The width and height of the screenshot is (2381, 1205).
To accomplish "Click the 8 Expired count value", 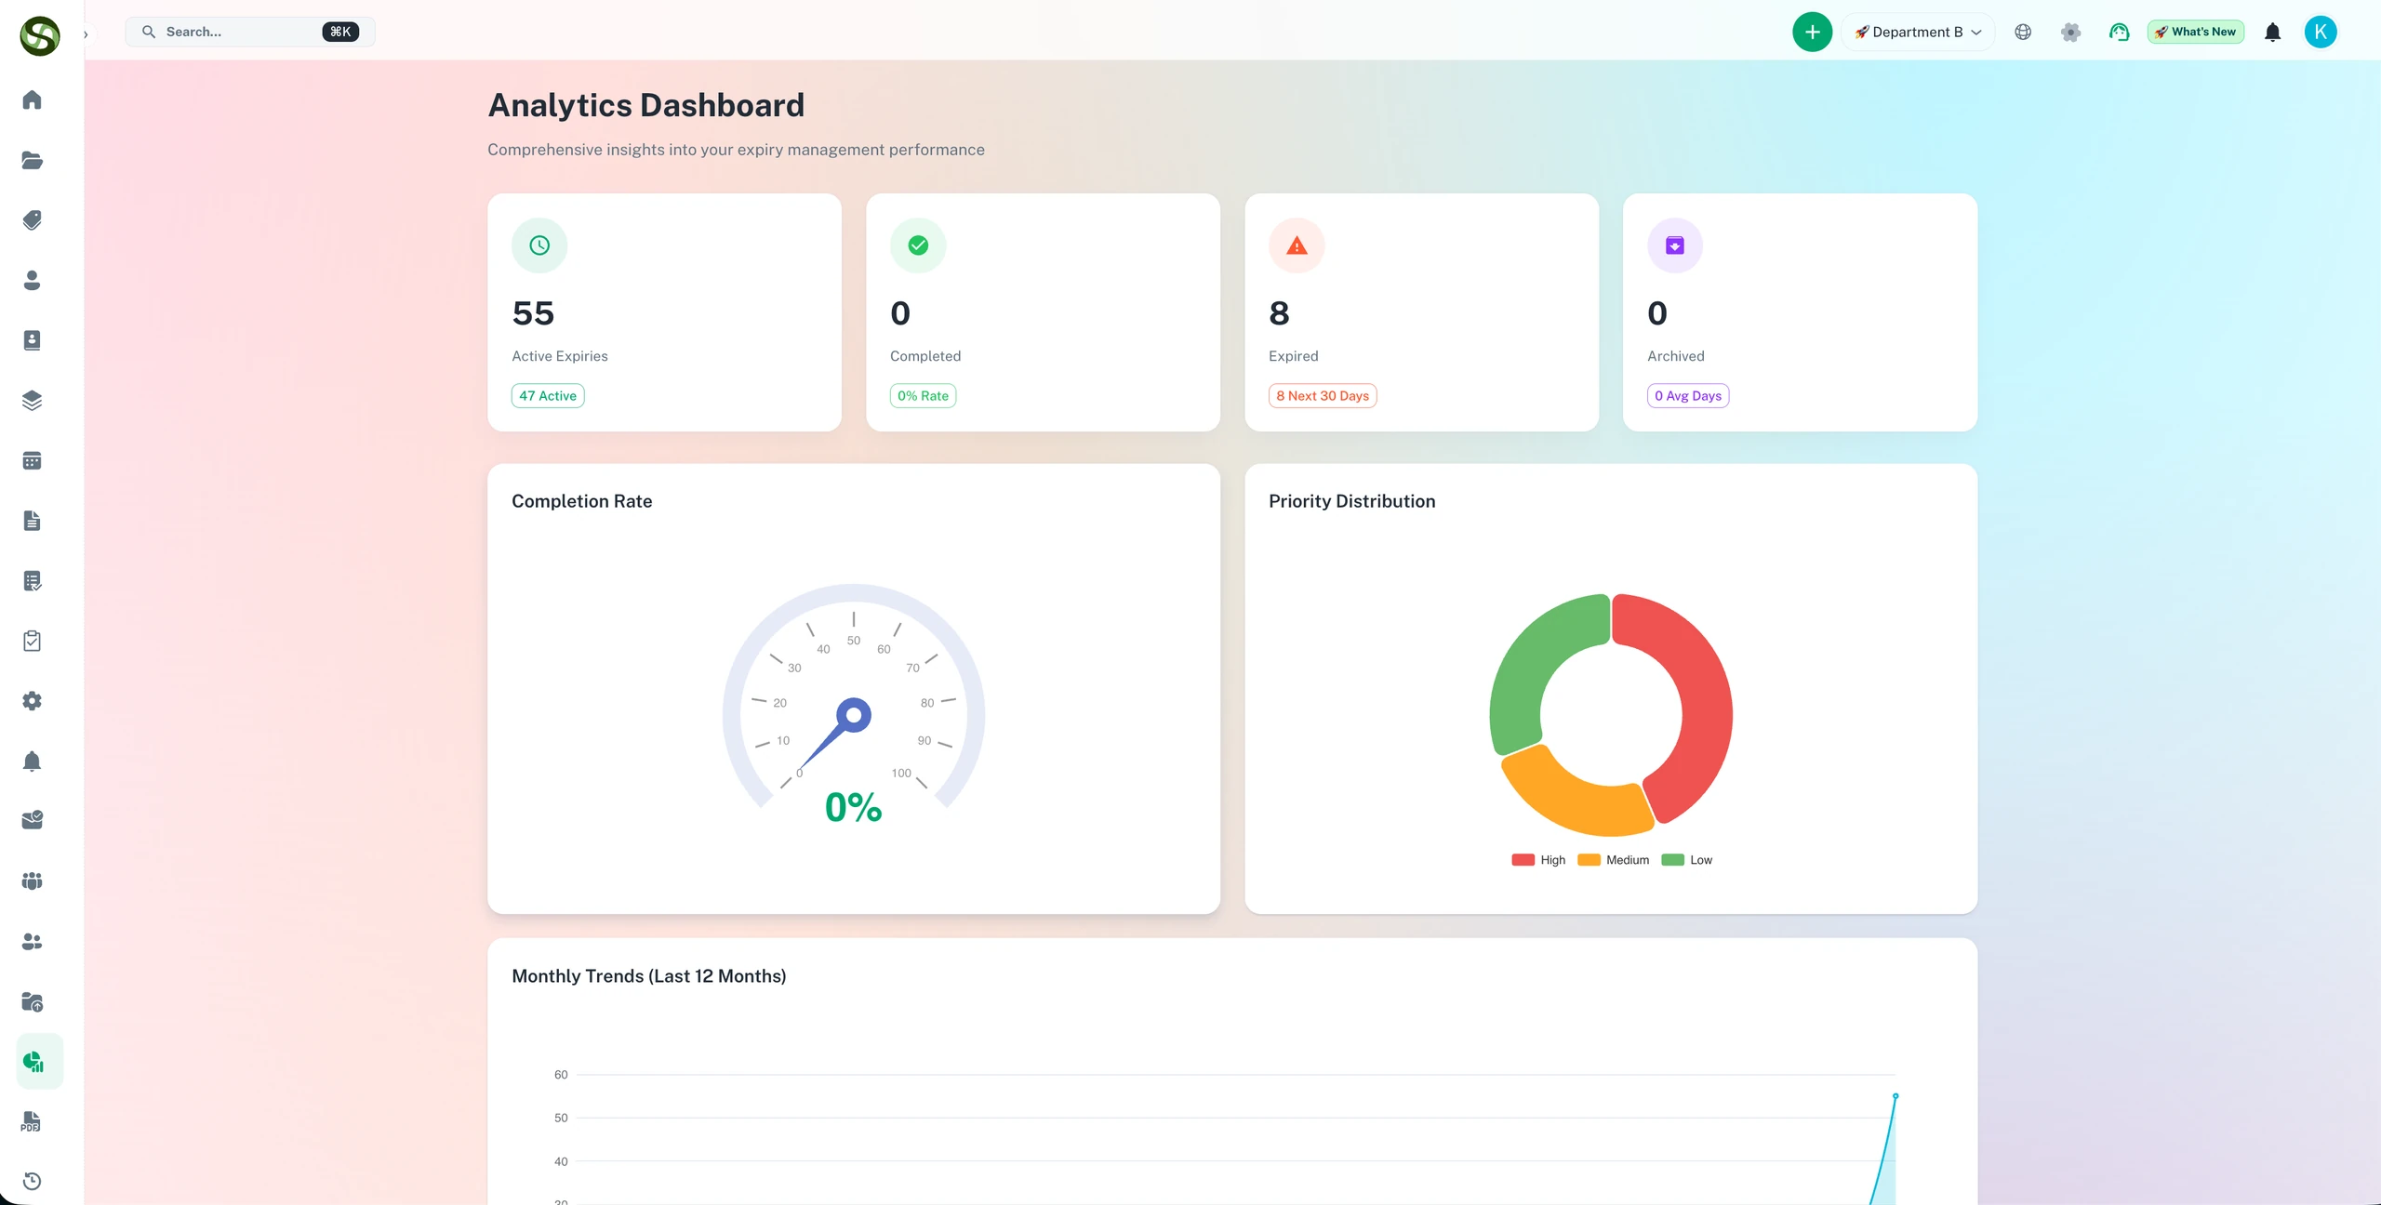I will pos(1279,313).
